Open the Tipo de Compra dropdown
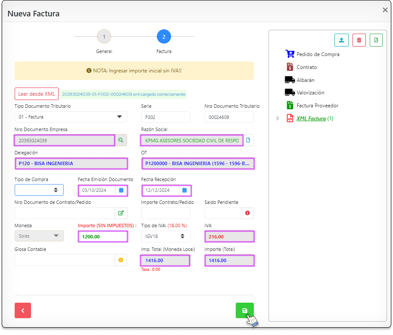Screen dimensions: 393x335 [39, 190]
